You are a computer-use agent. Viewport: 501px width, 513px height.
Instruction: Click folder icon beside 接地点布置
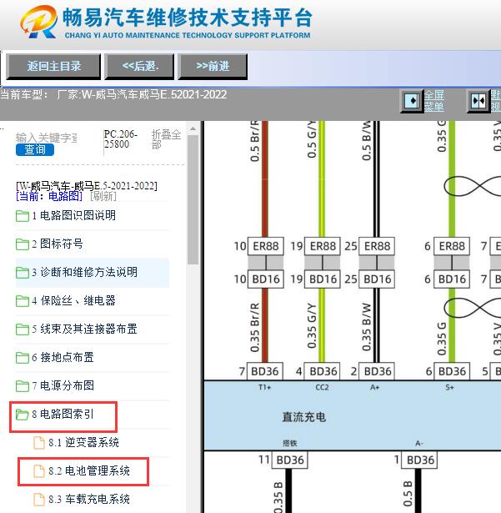23,358
